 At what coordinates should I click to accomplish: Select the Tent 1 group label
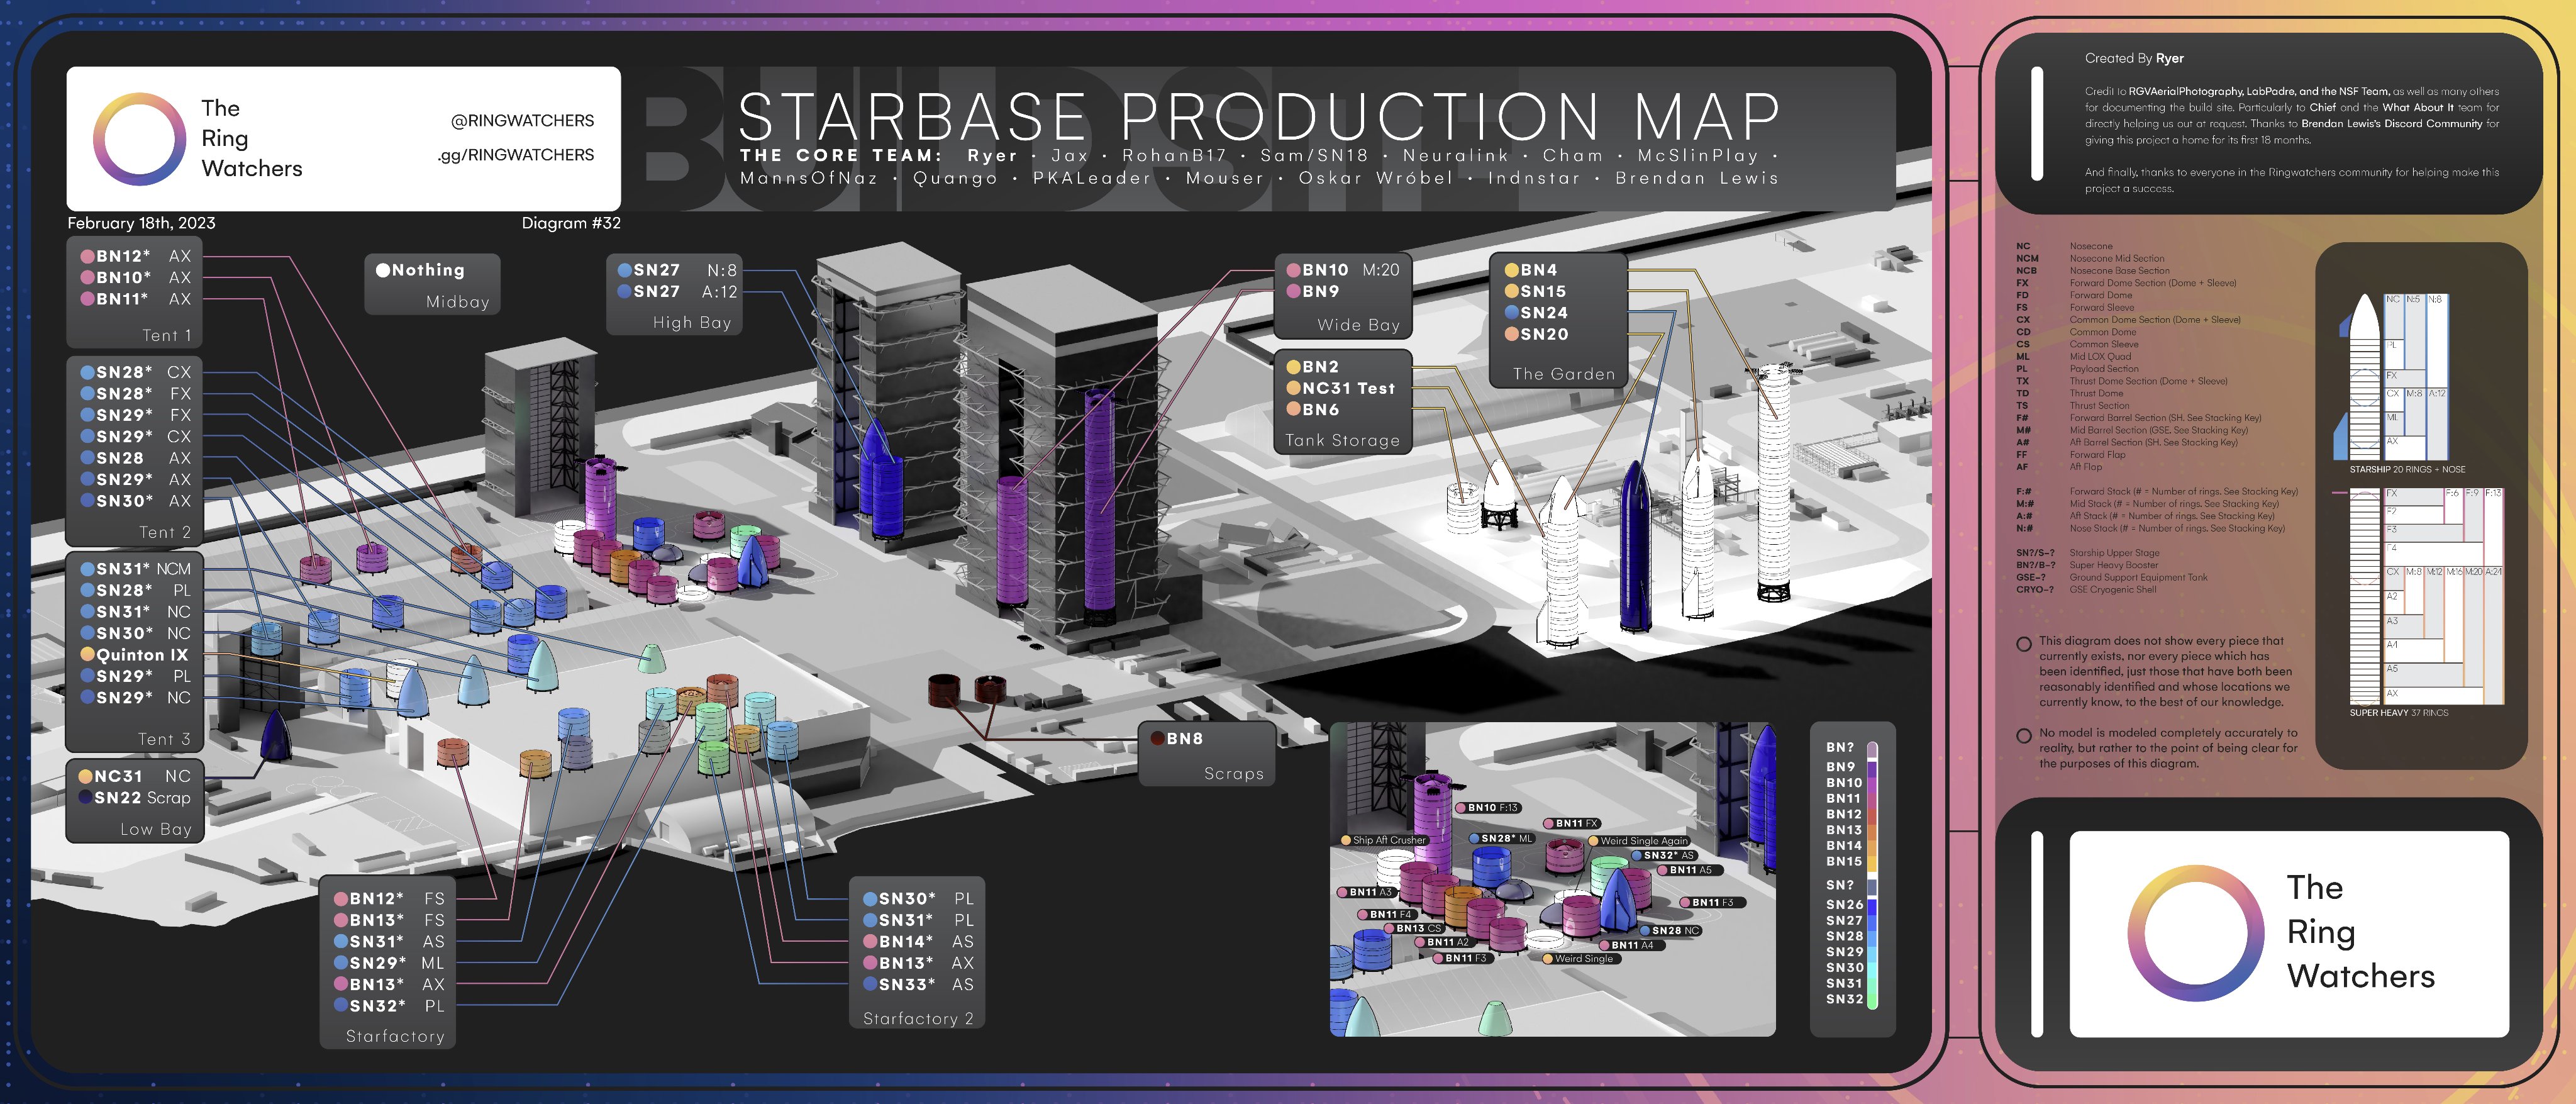(x=166, y=335)
